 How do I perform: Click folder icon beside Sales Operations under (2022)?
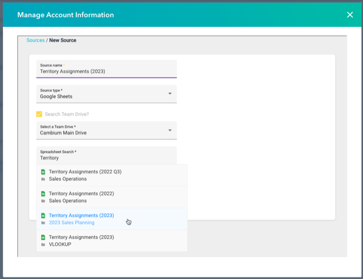click(x=43, y=201)
